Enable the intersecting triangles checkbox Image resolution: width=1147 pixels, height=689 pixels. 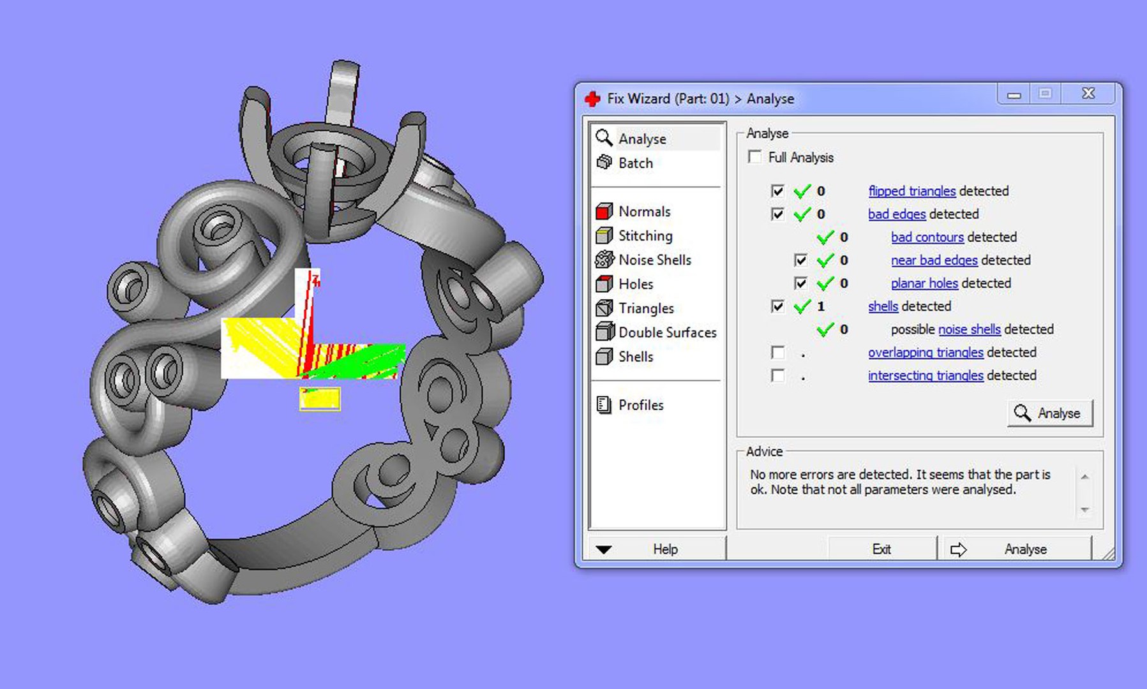tap(777, 375)
